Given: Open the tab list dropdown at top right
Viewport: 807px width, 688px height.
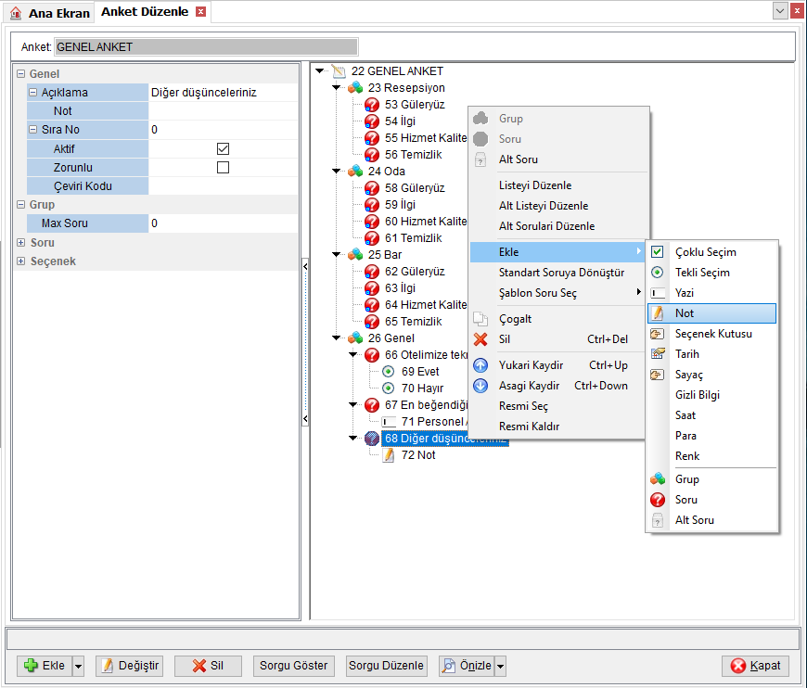Looking at the screenshot, I should [780, 11].
